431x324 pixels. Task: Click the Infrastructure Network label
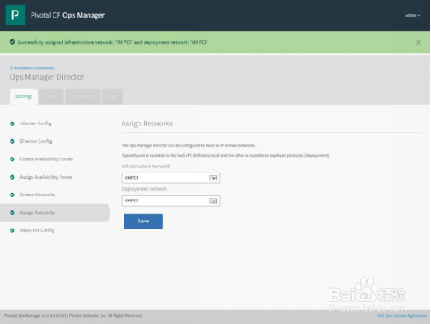click(x=145, y=166)
